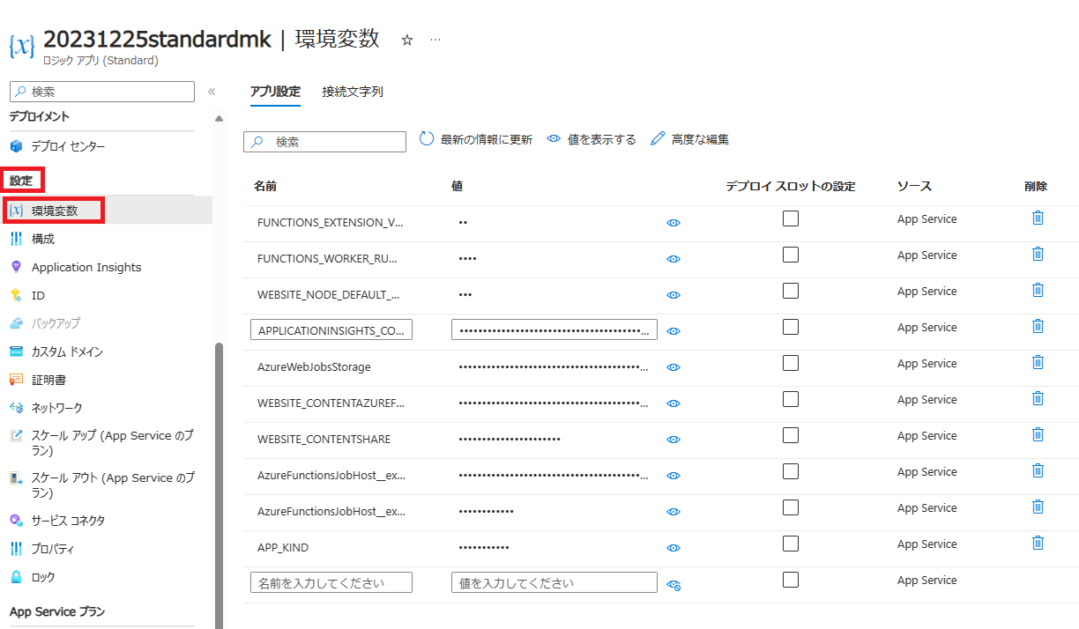Image resolution: width=1079 pixels, height=629 pixels.
Task: Check slot setting for APP_KIND row
Action: coord(791,544)
